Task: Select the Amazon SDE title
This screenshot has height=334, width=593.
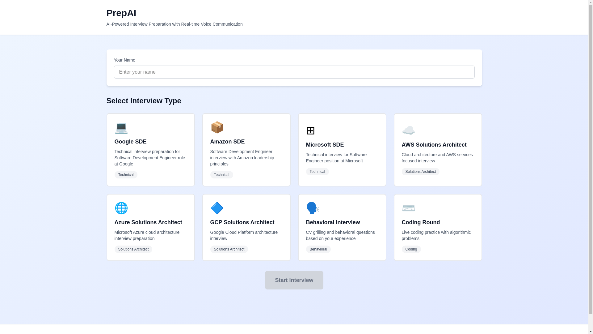Action: pos(227,142)
